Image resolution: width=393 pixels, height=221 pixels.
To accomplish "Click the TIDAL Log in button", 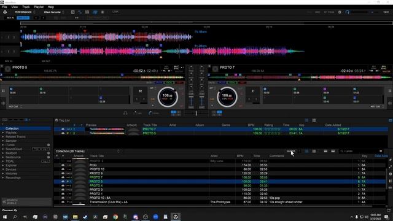I will 45,161.
